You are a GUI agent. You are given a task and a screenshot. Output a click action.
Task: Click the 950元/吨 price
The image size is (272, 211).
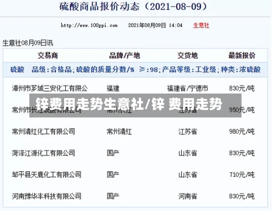click(242, 110)
